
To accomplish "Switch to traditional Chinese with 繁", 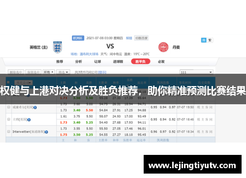I will coord(210,40).
